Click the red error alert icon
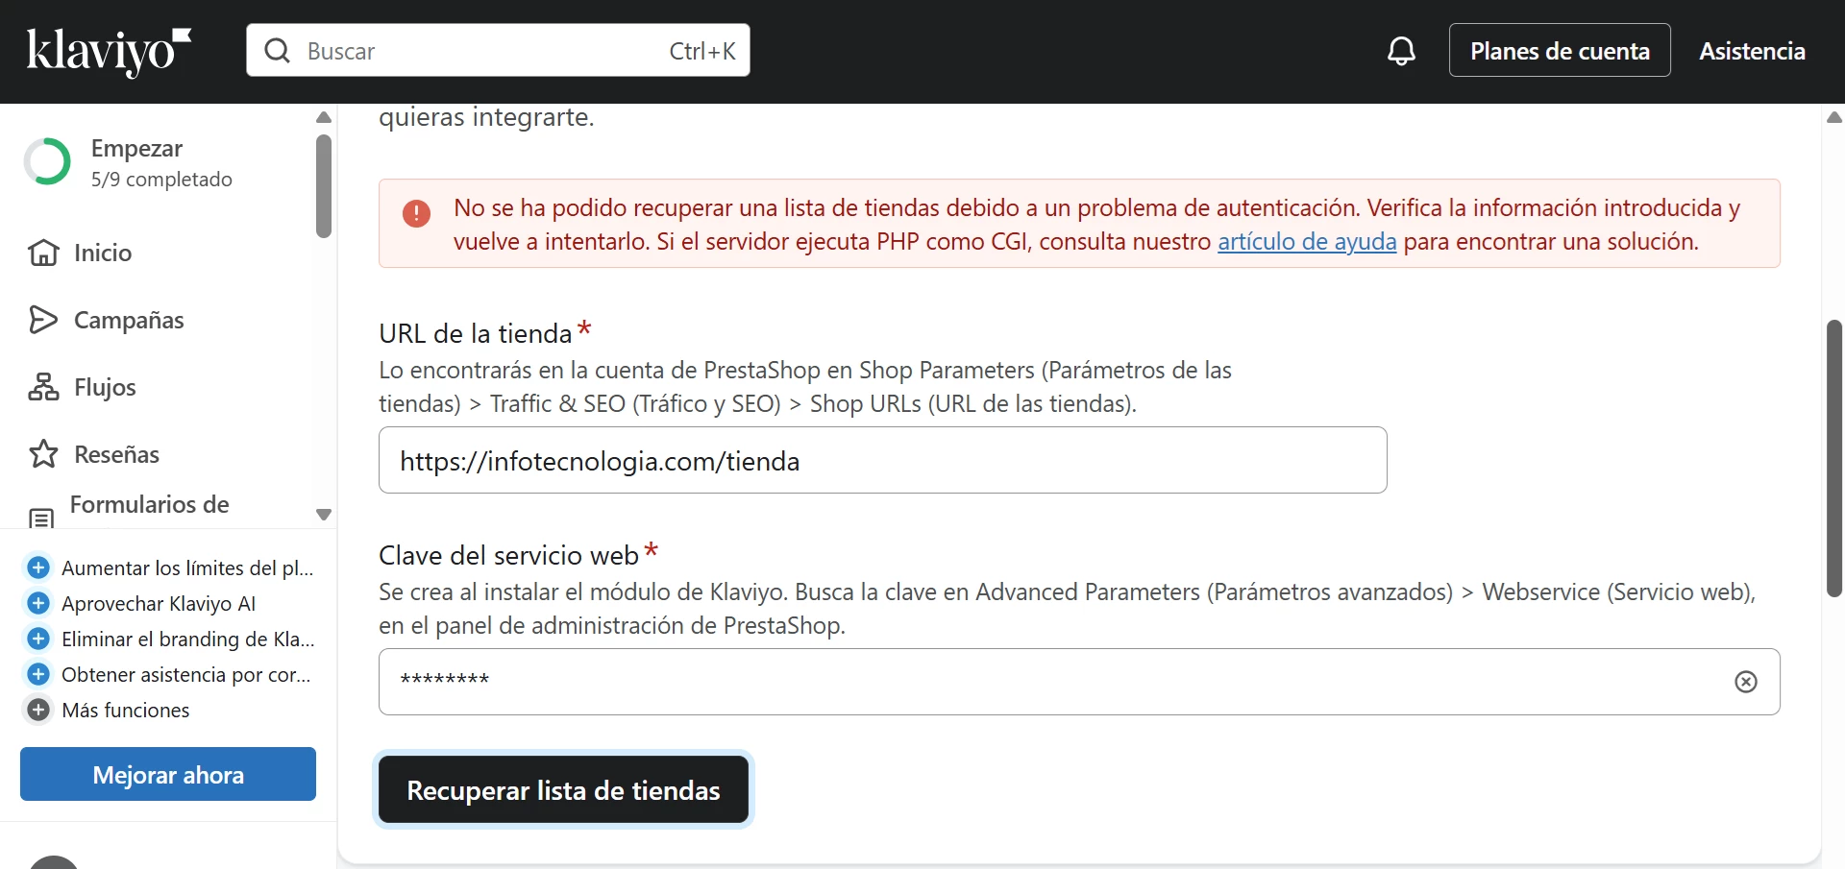Viewport: 1845px width, 869px height. [416, 213]
